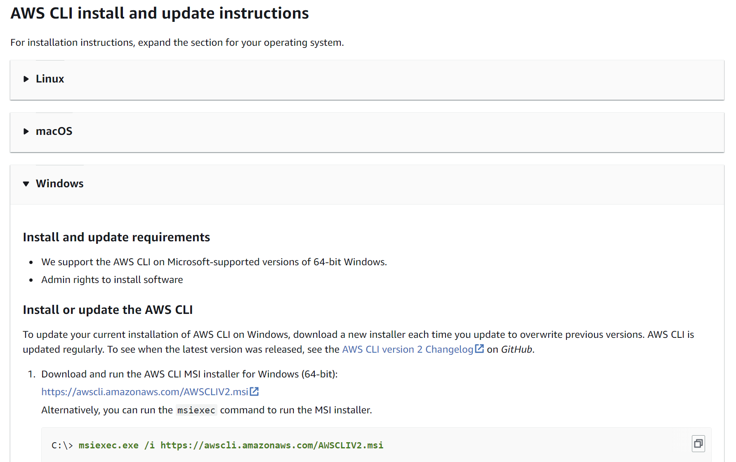Open AWS CLI version 2 Changelog link
The width and height of the screenshot is (736, 462).
pos(408,349)
